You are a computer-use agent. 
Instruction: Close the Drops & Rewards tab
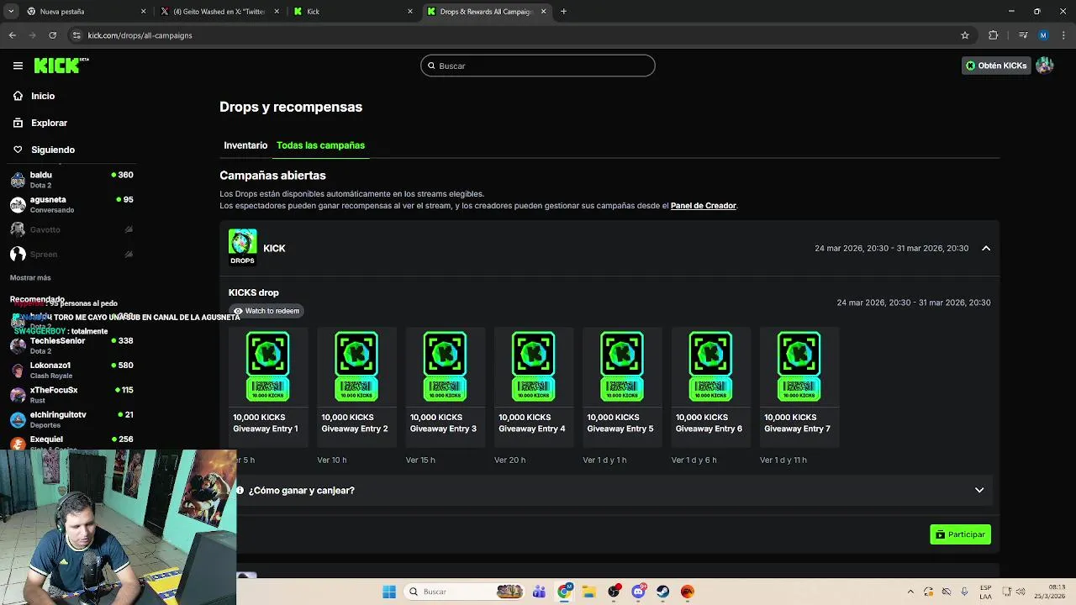pos(544,12)
